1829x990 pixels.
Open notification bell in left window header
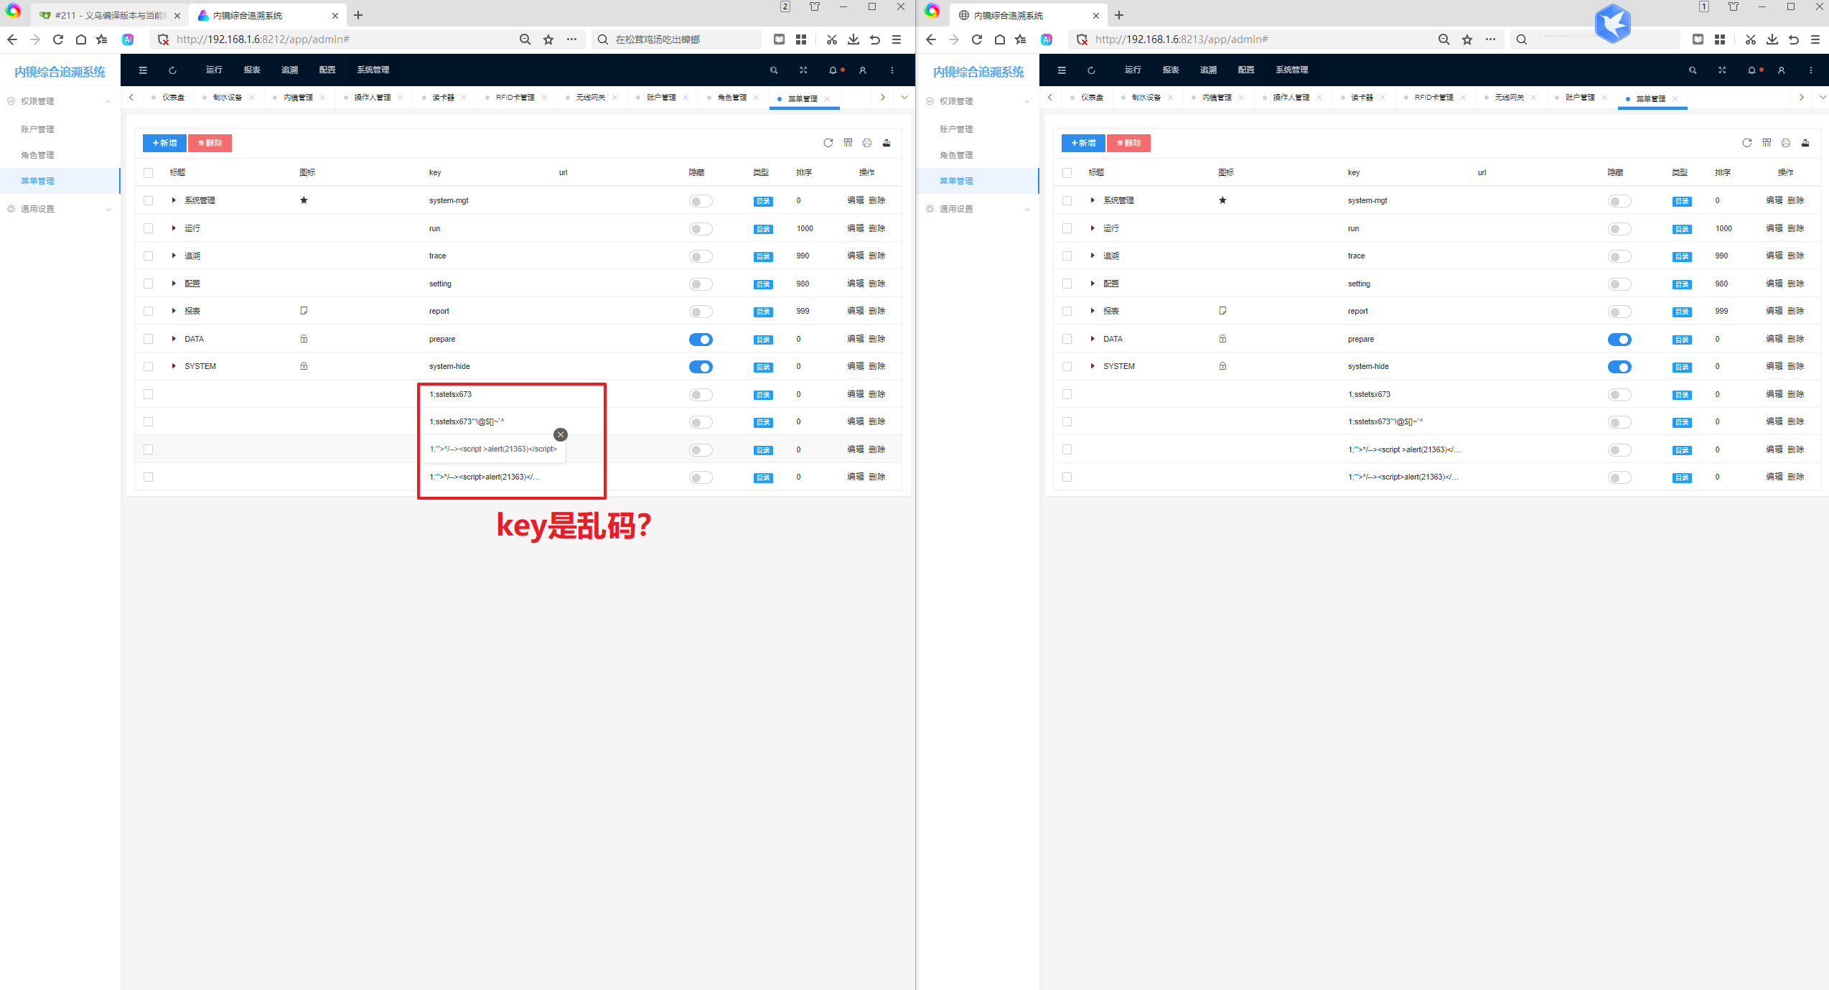pos(833,70)
